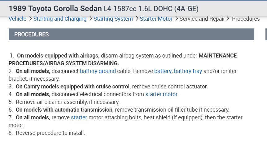Viewport: 267px width, 162px height.
Task: Click the 1989 Toyota Corolla Sedan title
Action: tap(55, 8)
